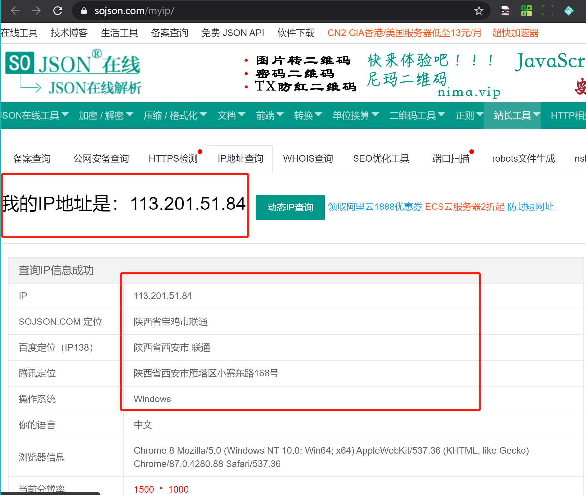This screenshot has width=586, height=495.
Task: Open the teal diamond extension icon
Action: tap(569, 11)
